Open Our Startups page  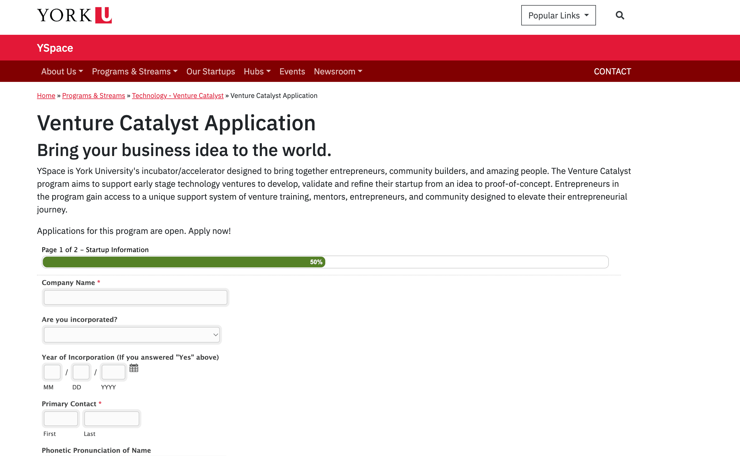tap(210, 71)
